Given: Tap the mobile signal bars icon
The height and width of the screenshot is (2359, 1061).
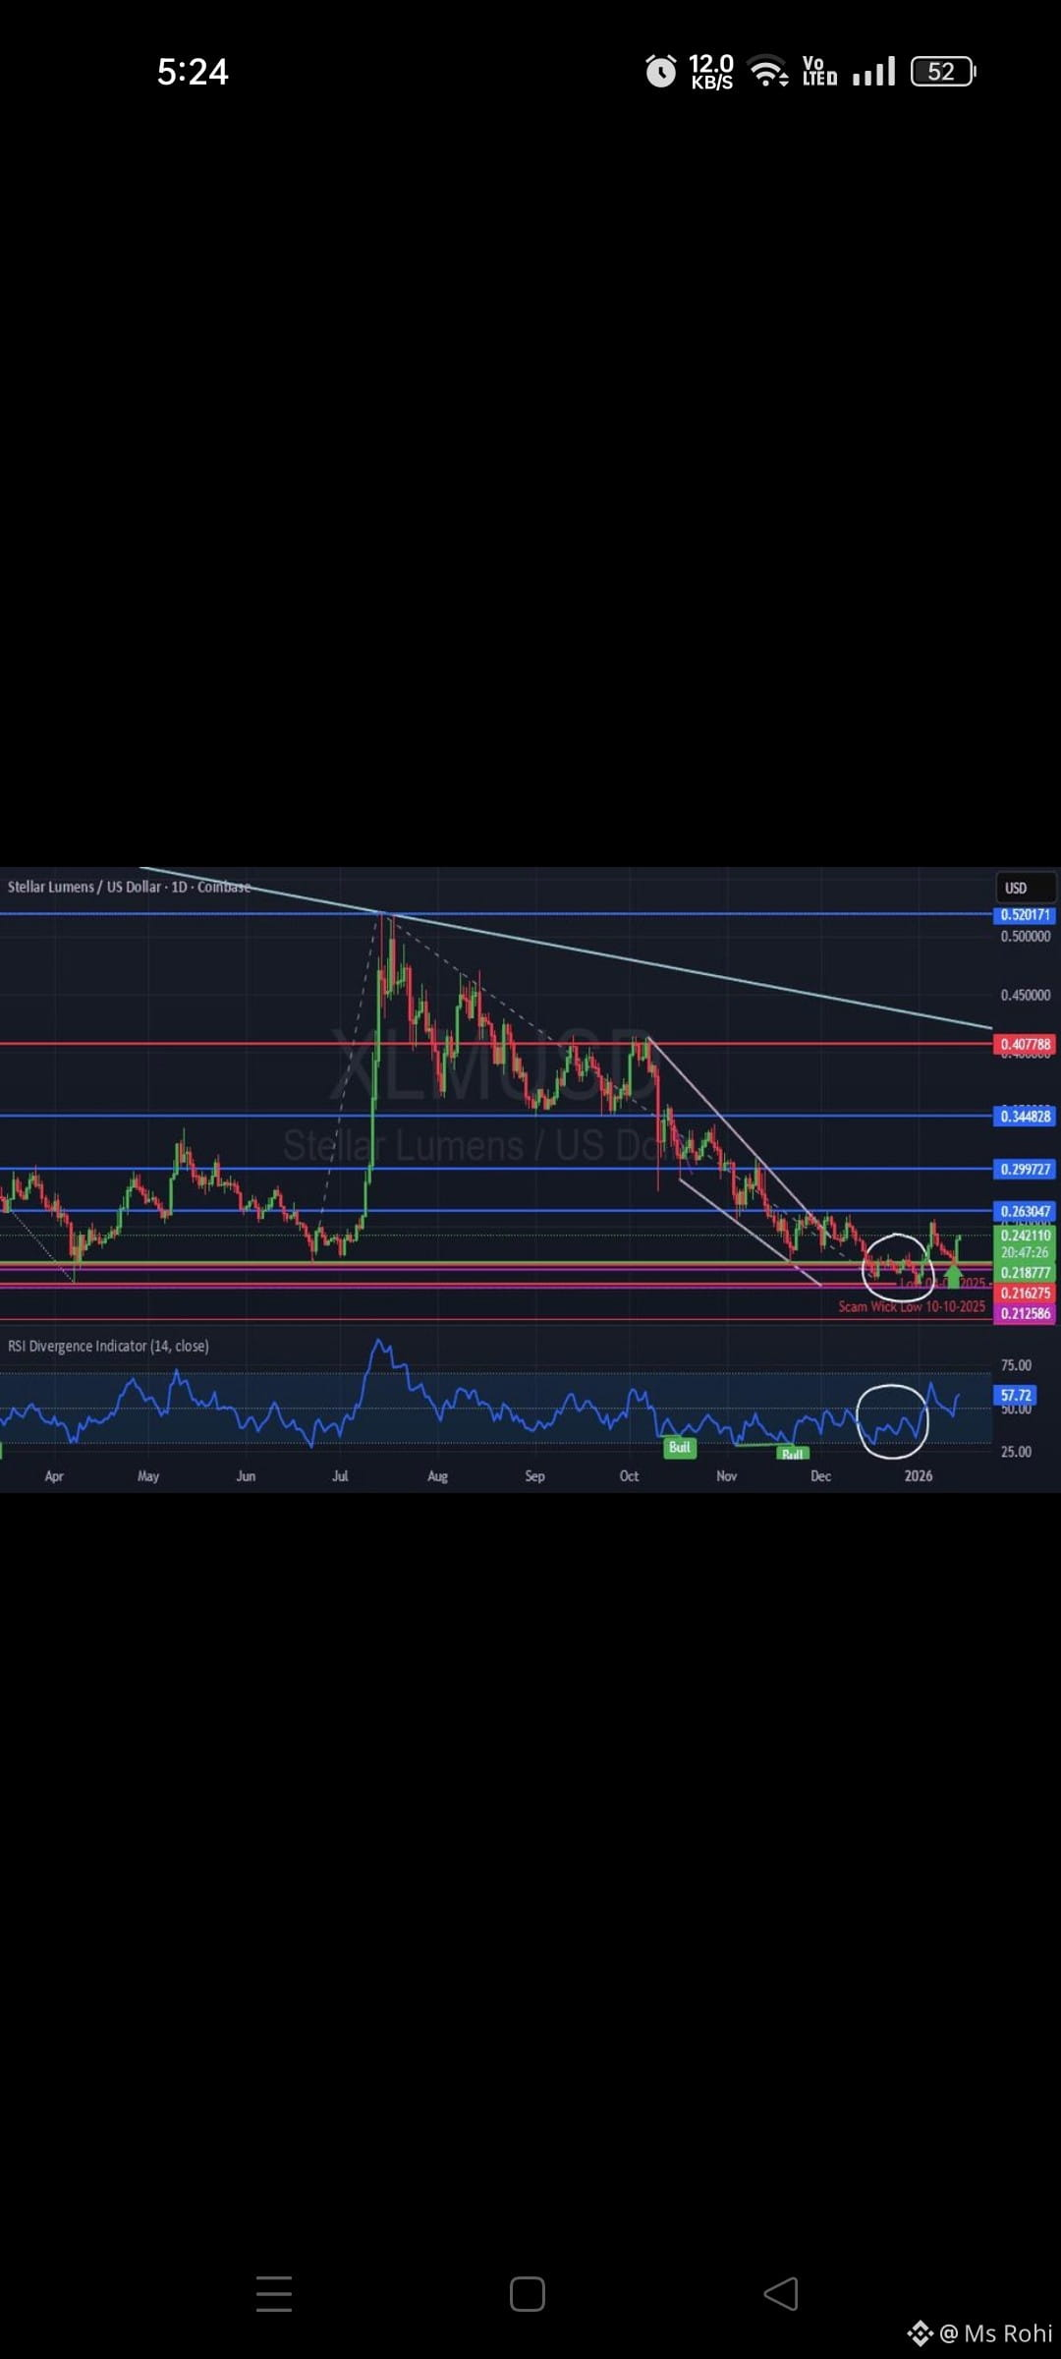Looking at the screenshot, I should click(x=874, y=72).
